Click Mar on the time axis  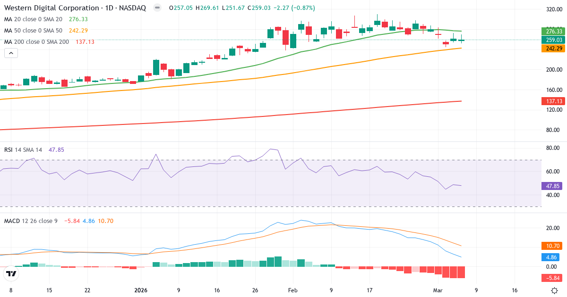tap(438, 291)
